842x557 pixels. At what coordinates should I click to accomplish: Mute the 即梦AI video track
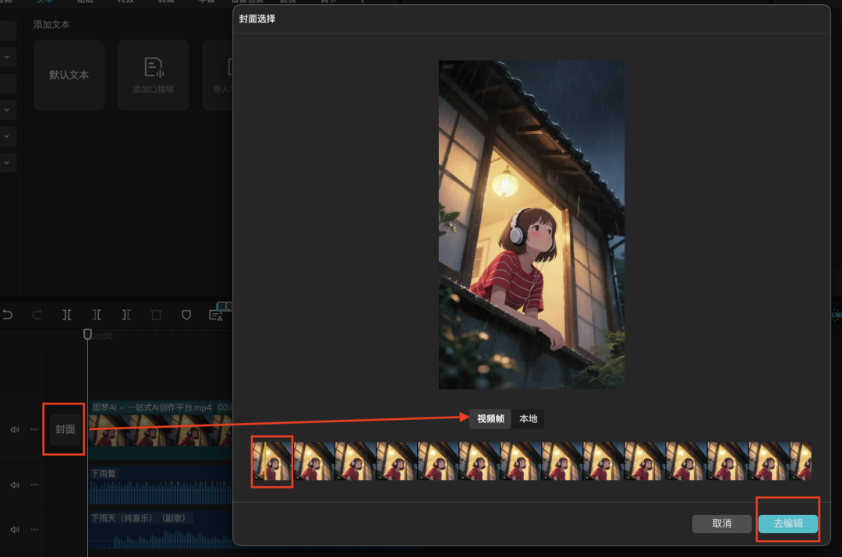14,429
